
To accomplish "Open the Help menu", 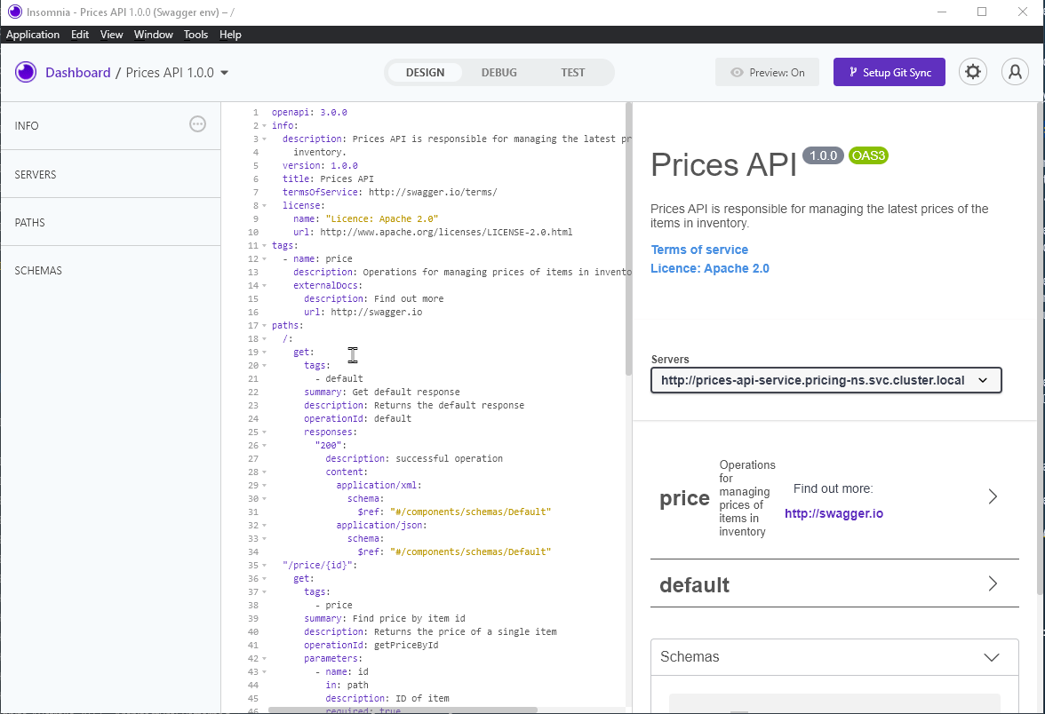I will tap(231, 35).
